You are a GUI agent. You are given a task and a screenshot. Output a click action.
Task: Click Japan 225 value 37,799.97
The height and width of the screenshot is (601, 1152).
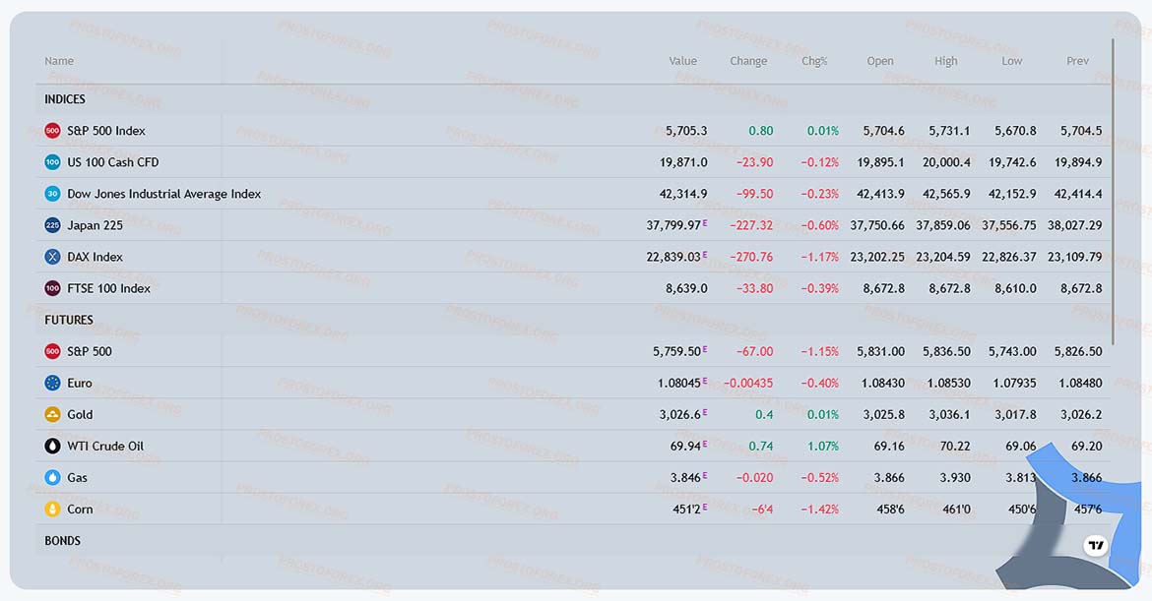pyautogui.click(x=673, y=225)
